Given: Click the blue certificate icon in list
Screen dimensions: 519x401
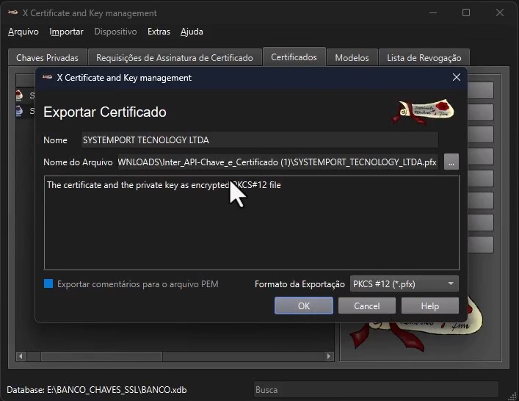Looking at the screenshot, I should click(19, 111).
